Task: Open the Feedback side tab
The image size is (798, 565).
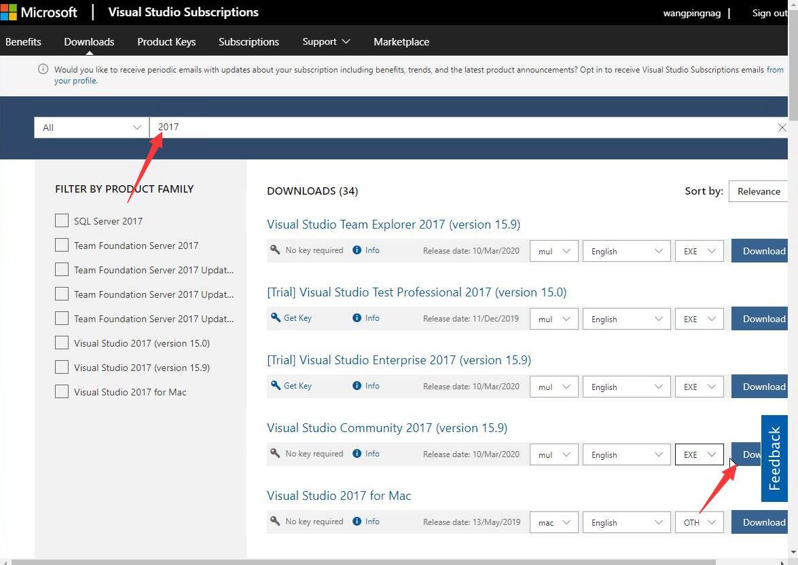Action: click(774, 459)
